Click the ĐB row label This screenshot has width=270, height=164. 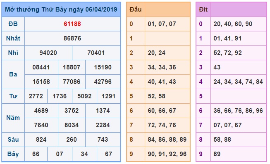click(13, 24)
